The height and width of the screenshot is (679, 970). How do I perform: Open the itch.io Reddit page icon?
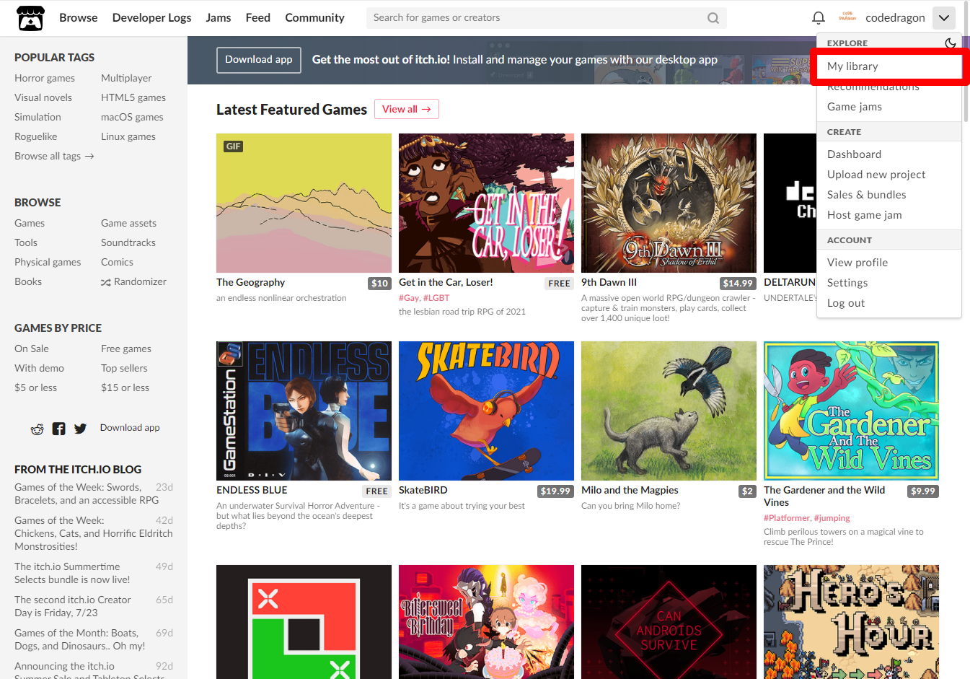pyautogui.click(x=37, y=429)
